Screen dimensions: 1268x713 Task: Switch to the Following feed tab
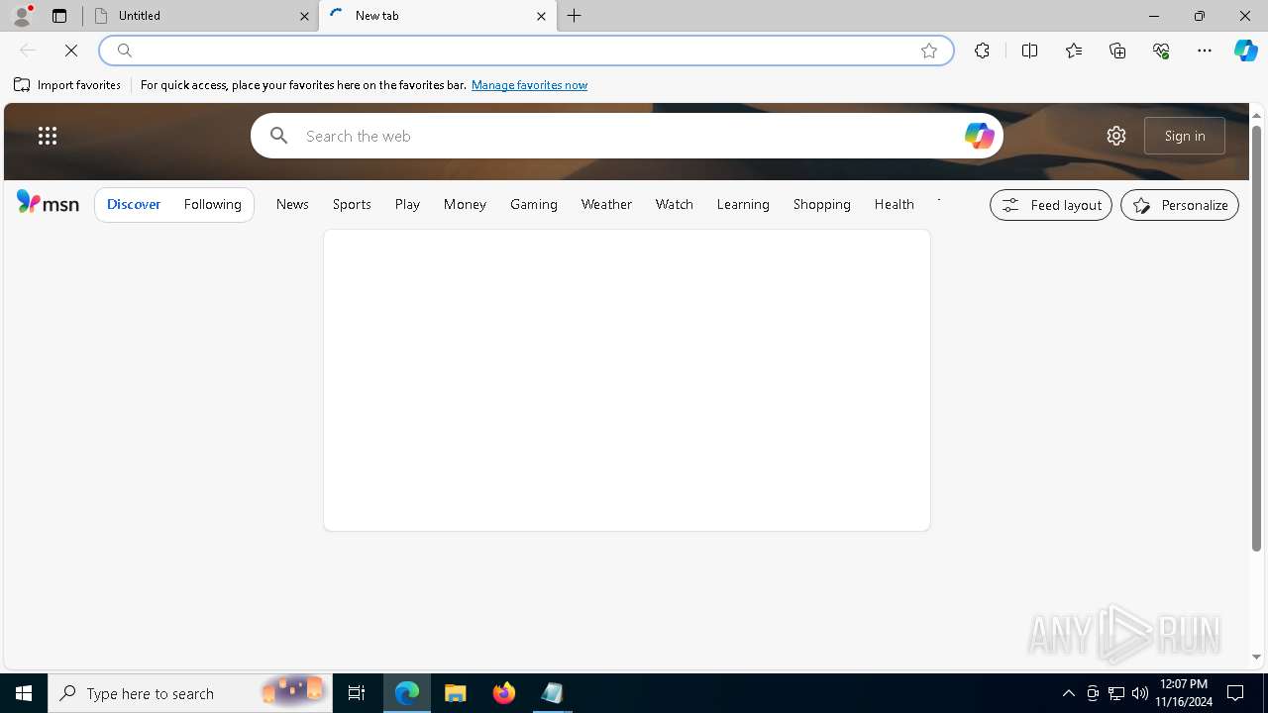pyautogui.click(x=213, y=204)
